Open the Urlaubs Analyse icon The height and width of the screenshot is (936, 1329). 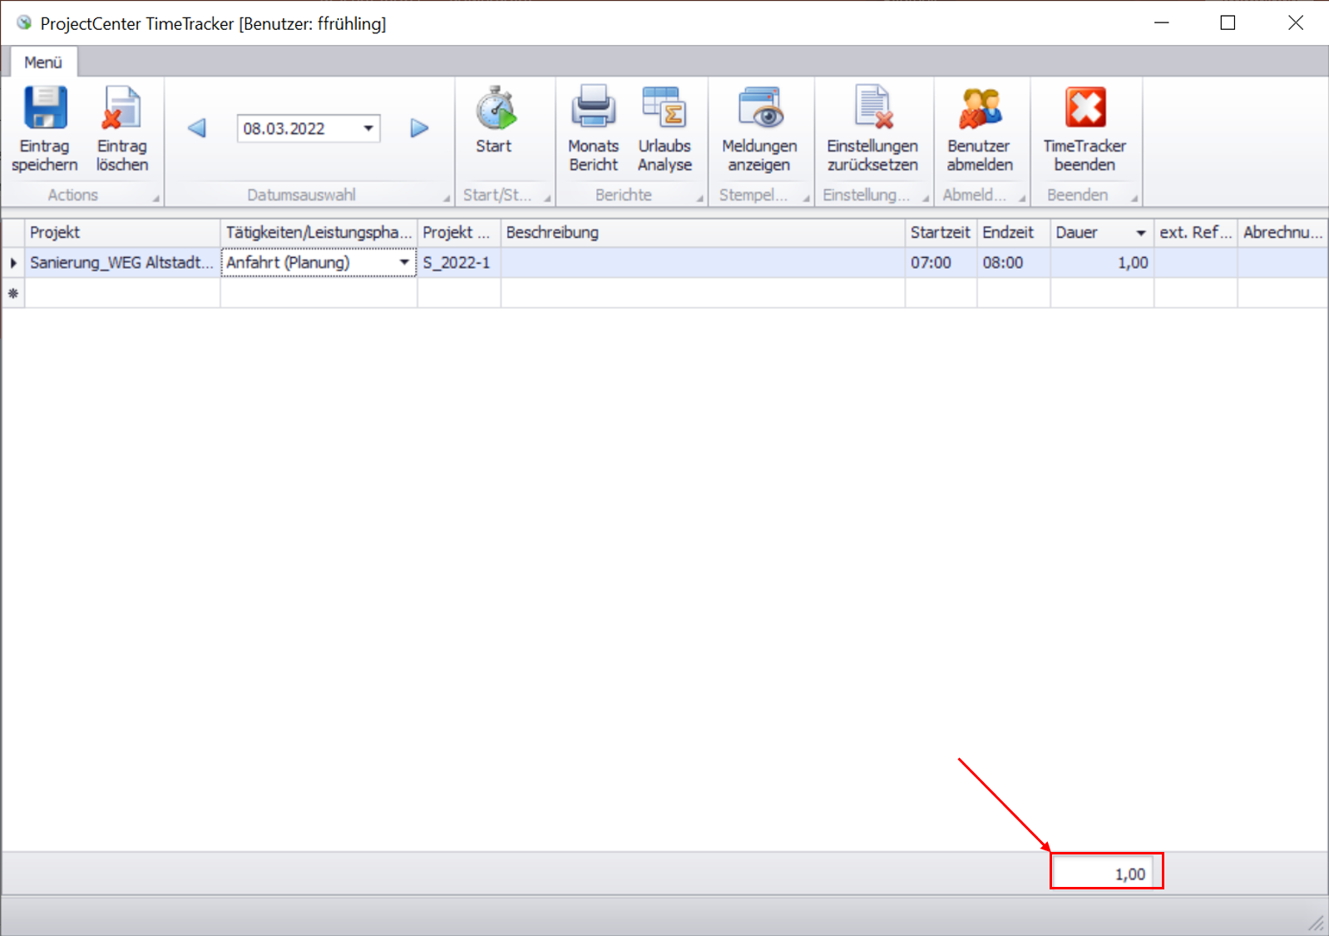(x=664, y=109)
